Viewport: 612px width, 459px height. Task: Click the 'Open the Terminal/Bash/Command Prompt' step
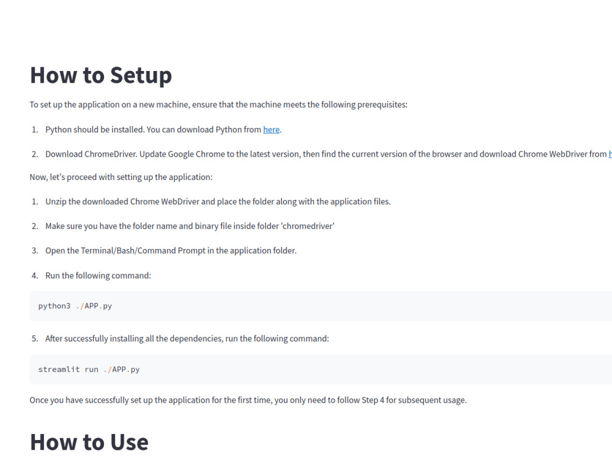coord(171,250)
